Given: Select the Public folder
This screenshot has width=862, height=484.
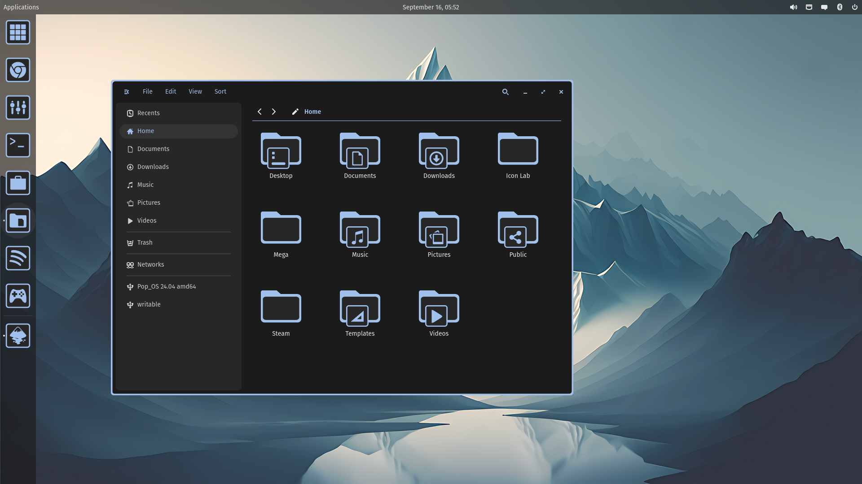Looking at the screenshot, I should (518, 229).
